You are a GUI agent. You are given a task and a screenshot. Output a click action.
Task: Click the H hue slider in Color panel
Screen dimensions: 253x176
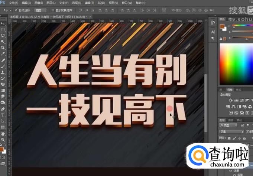(x=243, y=26)
